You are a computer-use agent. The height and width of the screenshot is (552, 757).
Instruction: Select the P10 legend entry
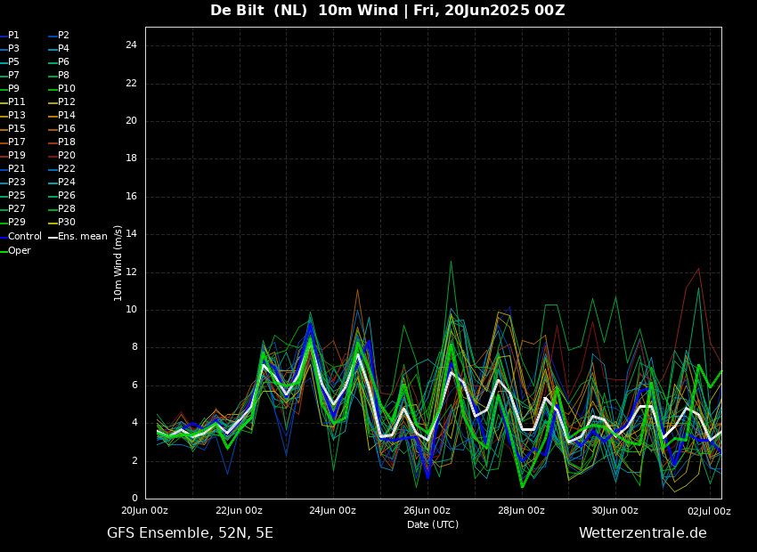point(61,89)
